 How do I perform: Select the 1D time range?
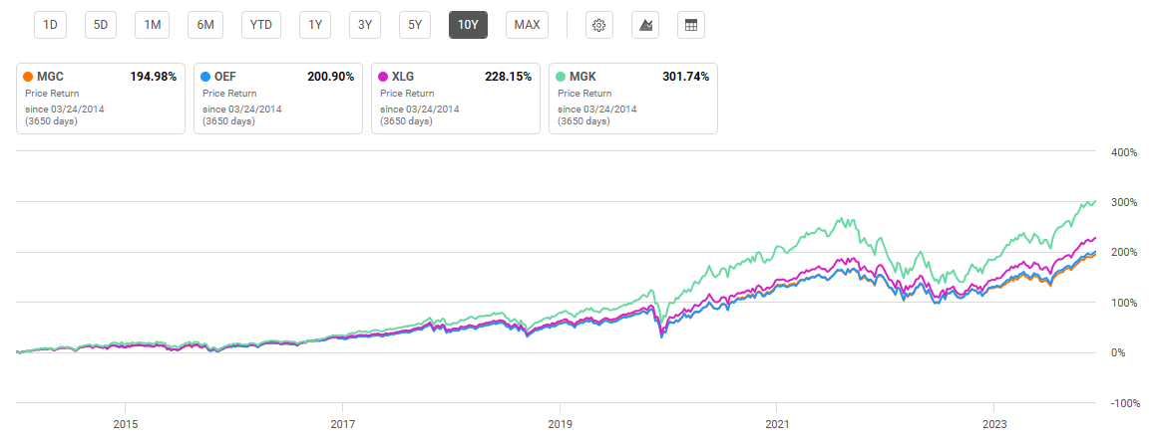pos(49,25)
